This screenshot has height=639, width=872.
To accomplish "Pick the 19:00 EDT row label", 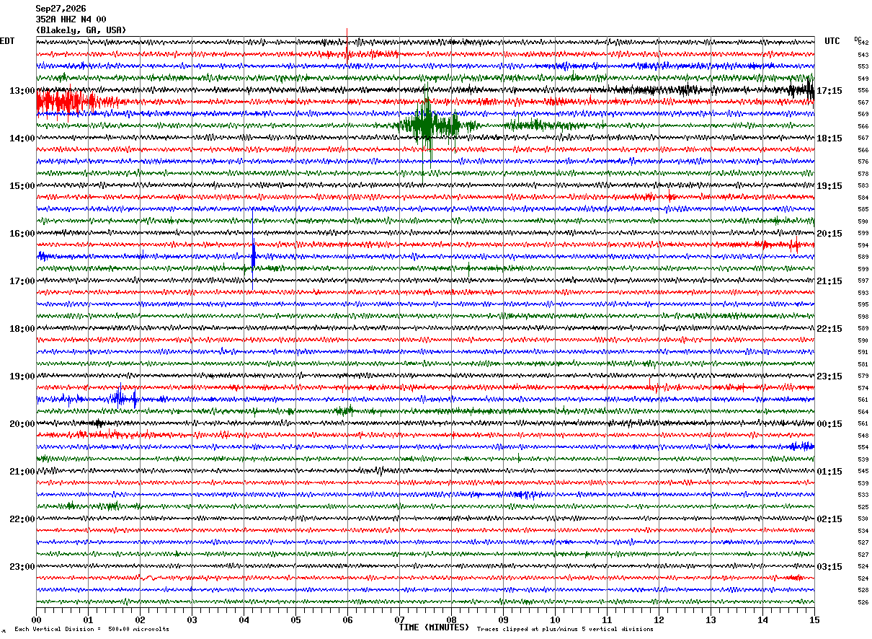I will [22, 376].
